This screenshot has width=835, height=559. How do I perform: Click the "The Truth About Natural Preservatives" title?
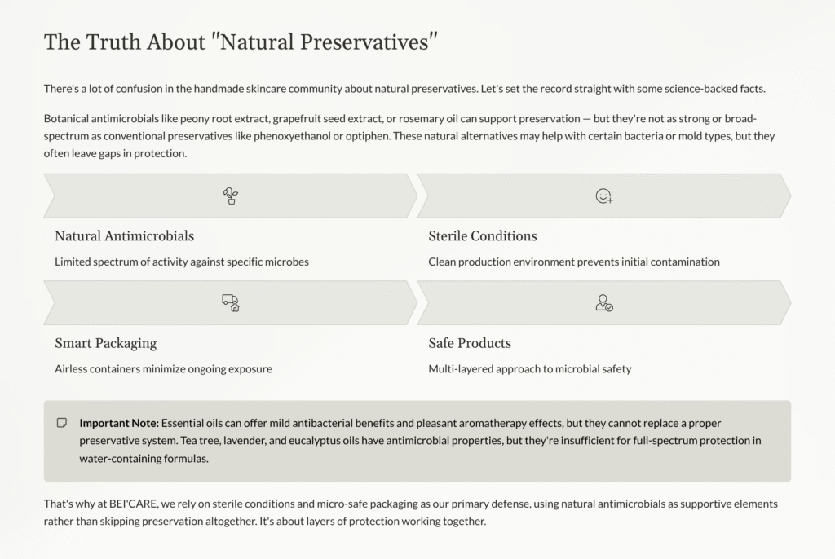tap(241, 42)
